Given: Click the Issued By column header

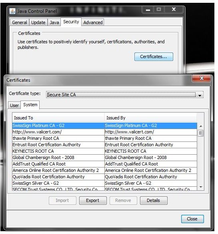Looking at the screenshot, I should click(150, 118).
